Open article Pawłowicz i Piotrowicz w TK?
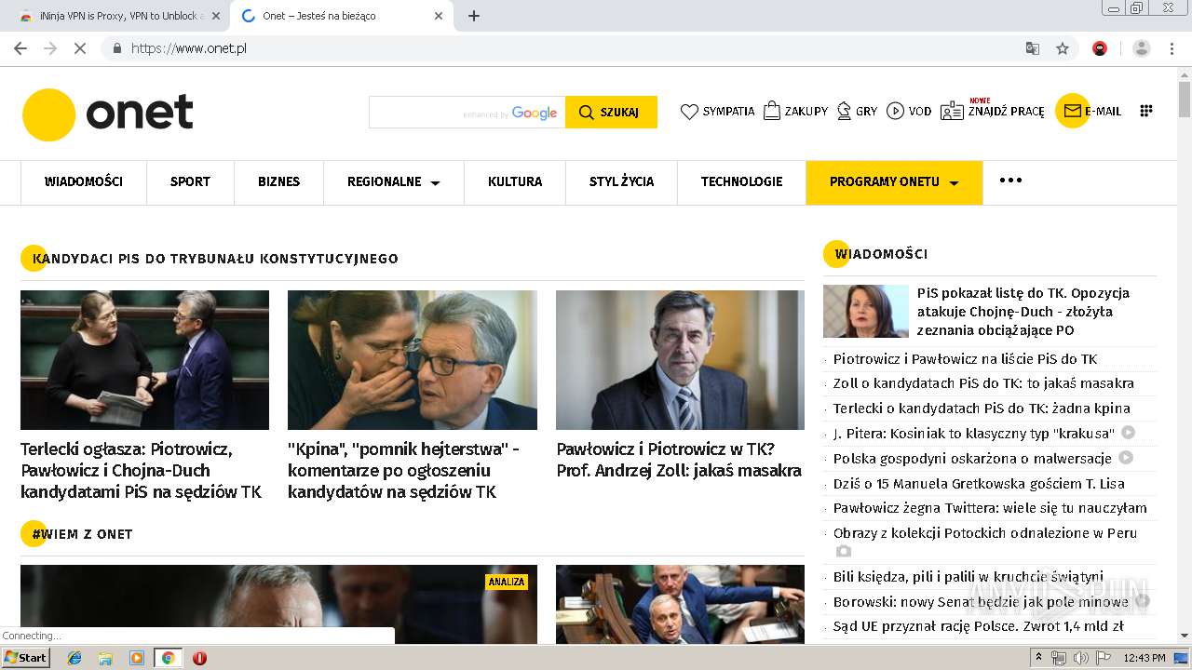 [679, 460]
